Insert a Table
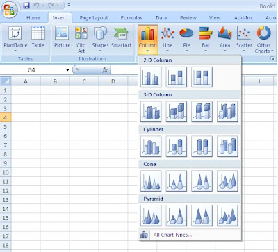 (38, 37)
